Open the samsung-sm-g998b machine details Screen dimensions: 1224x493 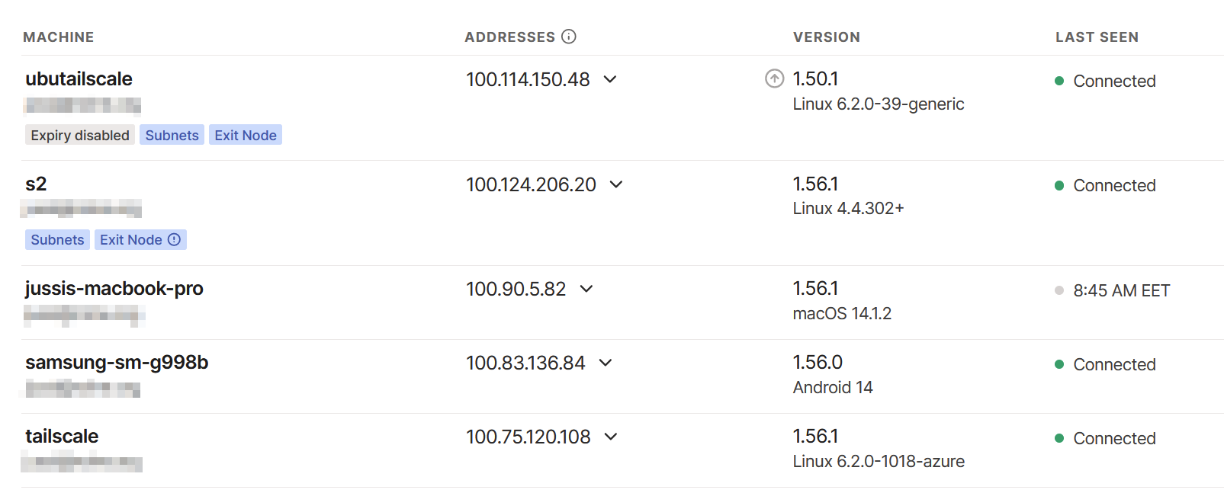coord(117,363)
